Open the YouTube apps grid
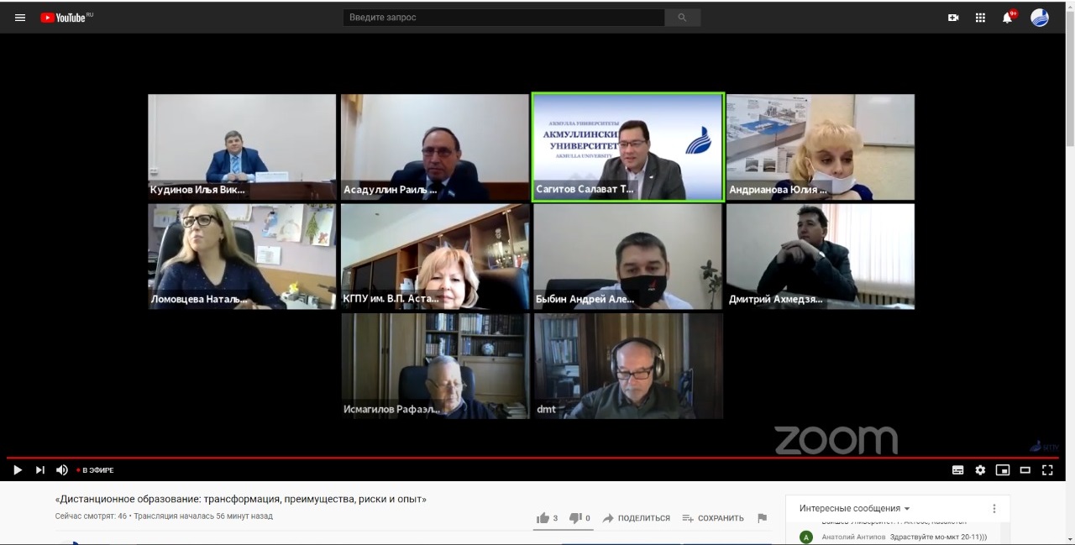 point(980,18)
